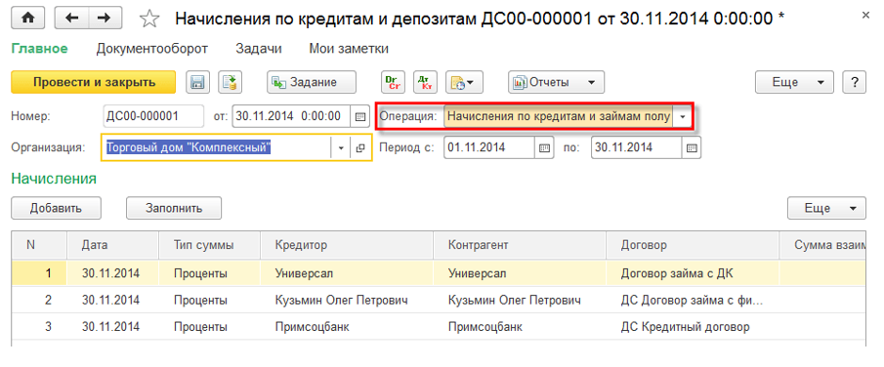This screenshot has height=367, width=884.
Task: Open help with question mark
Action: pyautogui.click(x=854, y=82)
